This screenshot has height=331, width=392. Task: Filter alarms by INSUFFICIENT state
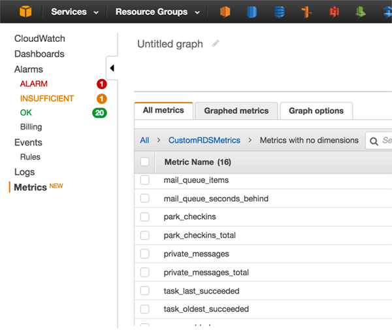pyautogui.click(x=47, y=98)
